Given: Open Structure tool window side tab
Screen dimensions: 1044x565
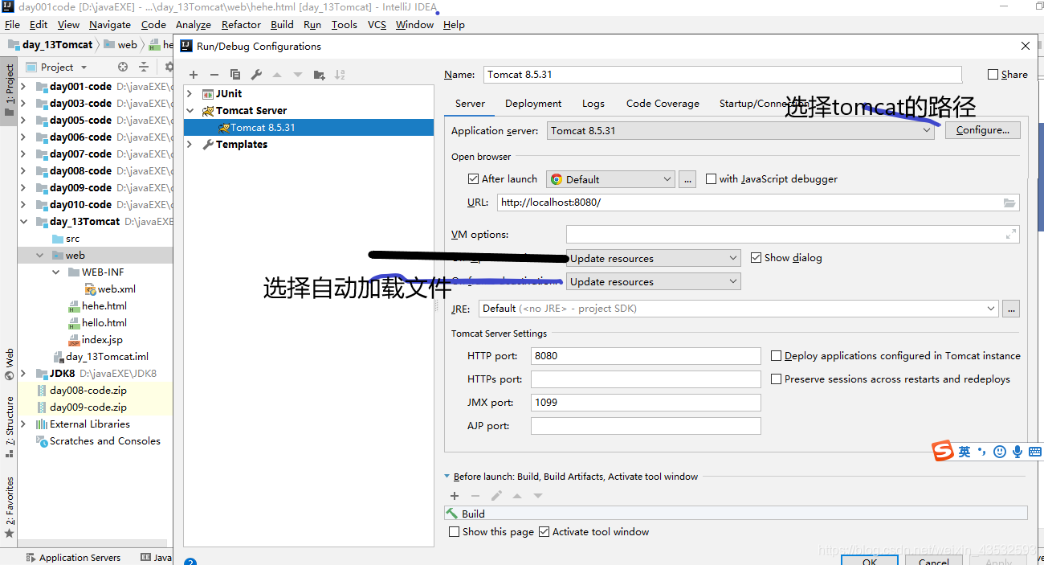Looking at the screenshot, I should [10, 426].
